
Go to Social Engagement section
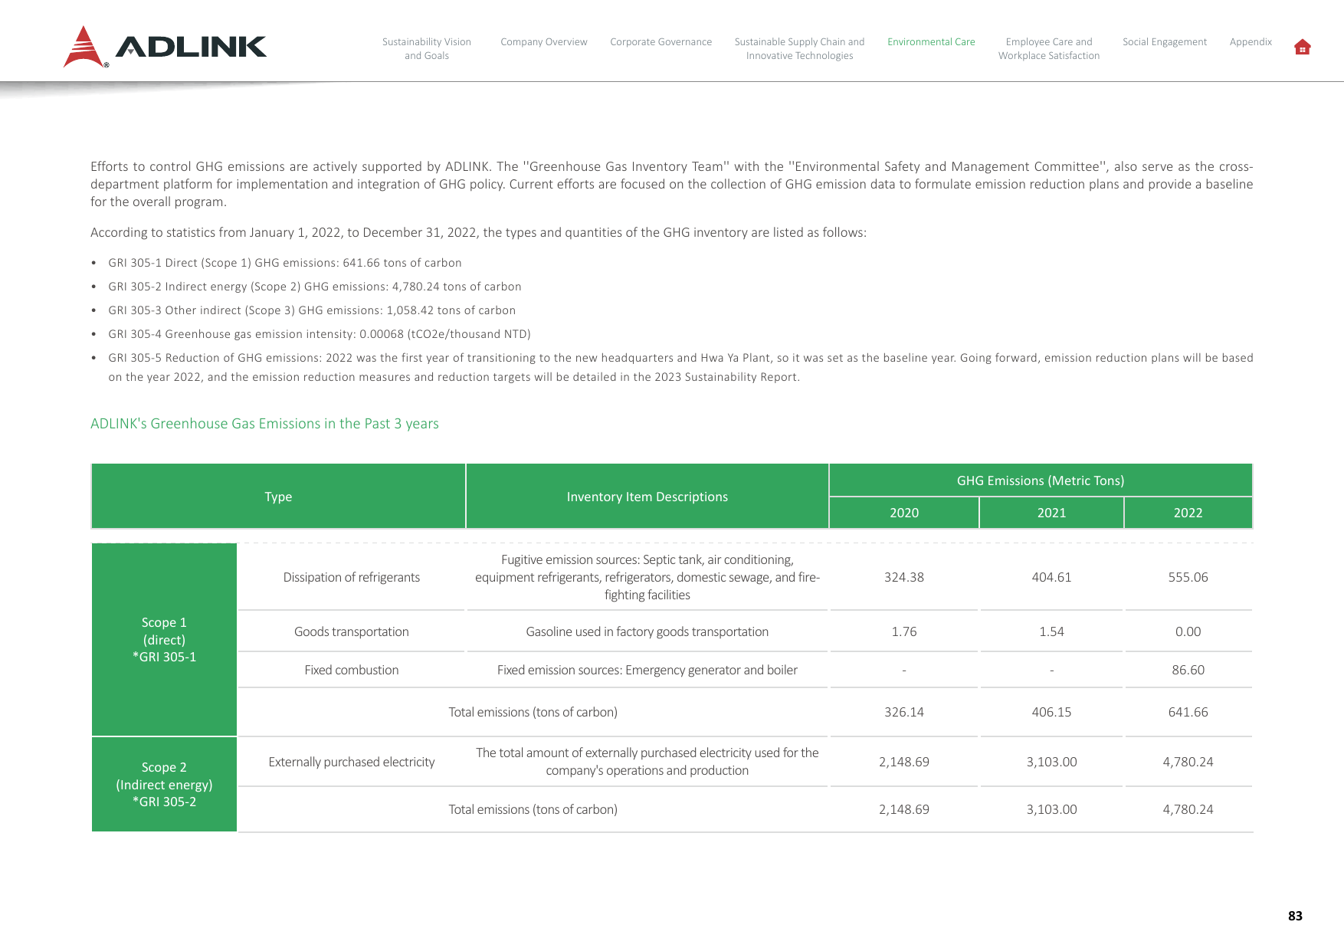pyautogui.click(x=1165, y=42)
